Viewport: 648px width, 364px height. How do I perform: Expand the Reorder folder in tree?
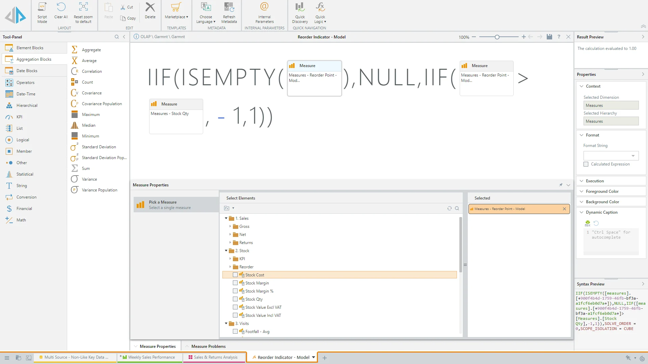tap(231, 267)
